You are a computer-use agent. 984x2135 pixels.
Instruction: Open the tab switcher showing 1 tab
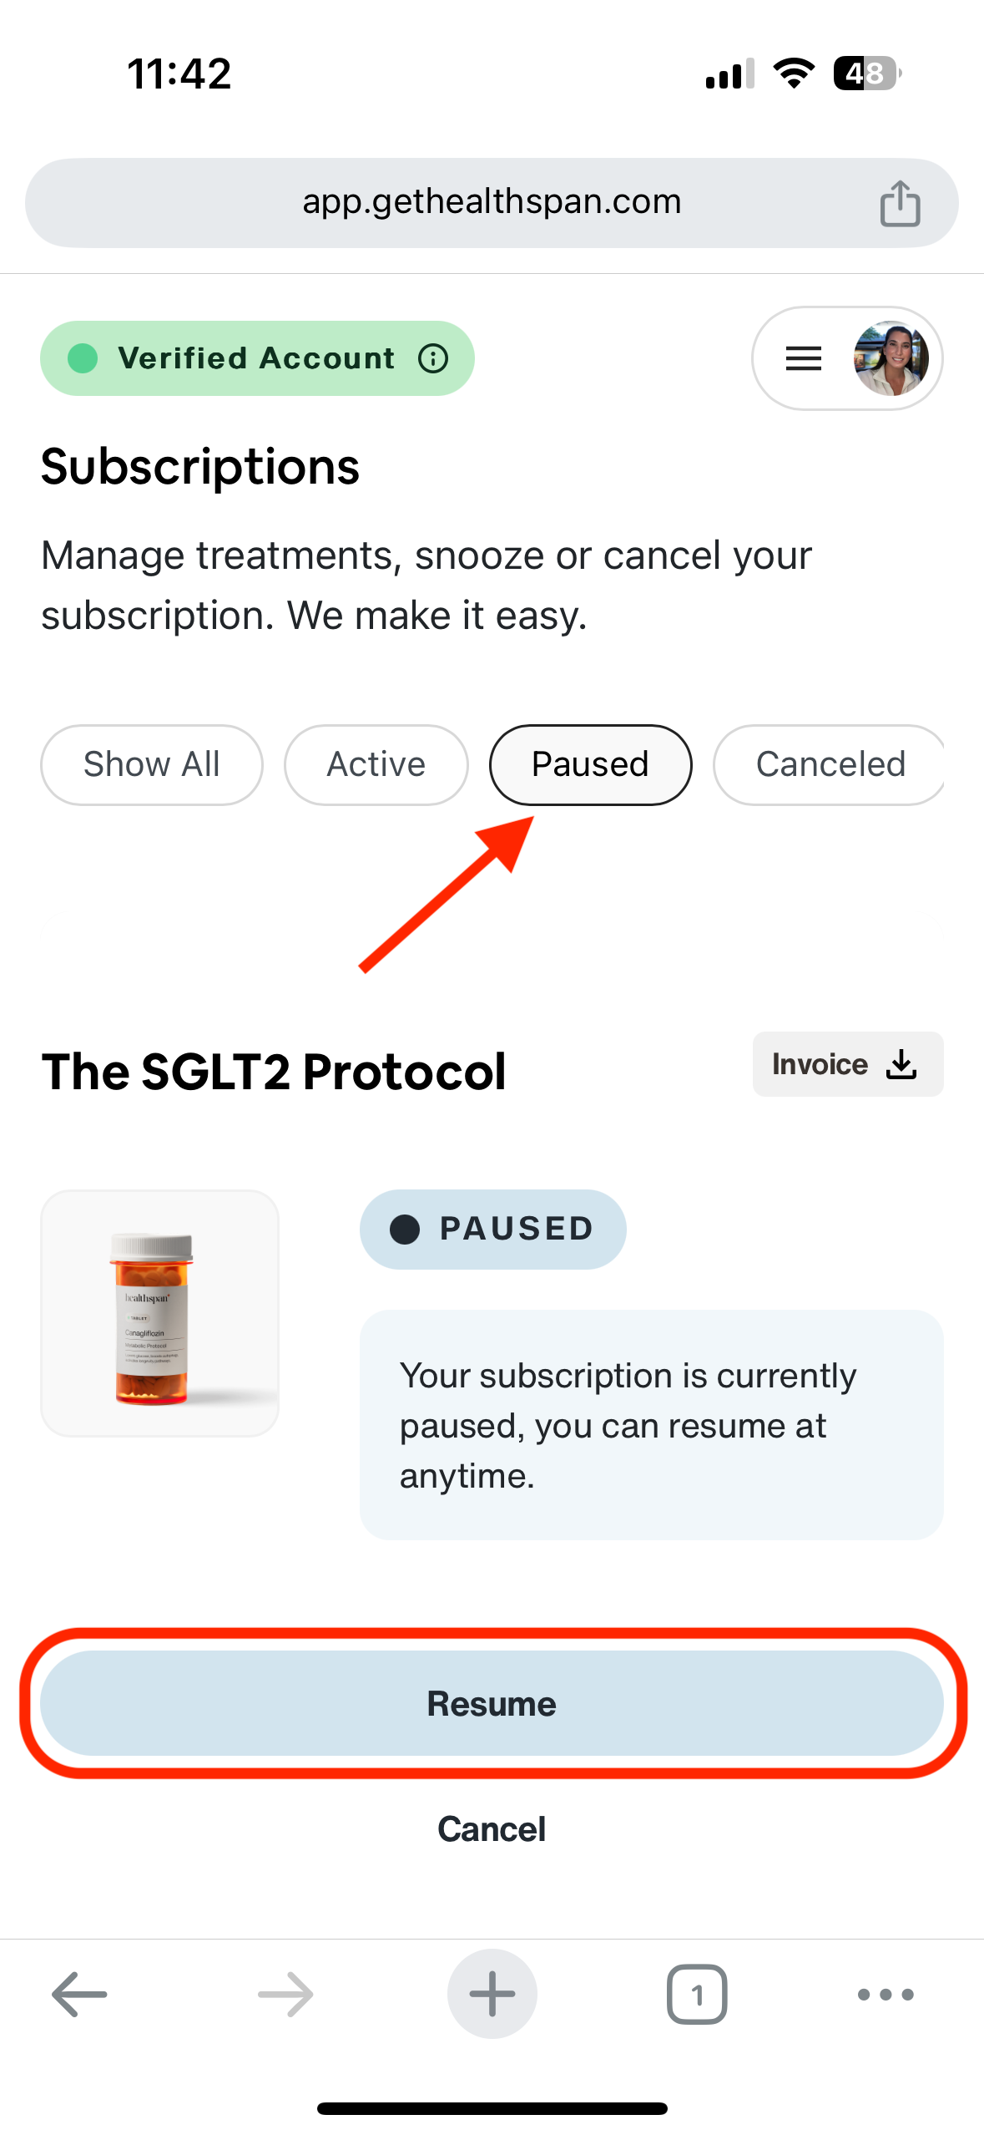point(697,1994)
